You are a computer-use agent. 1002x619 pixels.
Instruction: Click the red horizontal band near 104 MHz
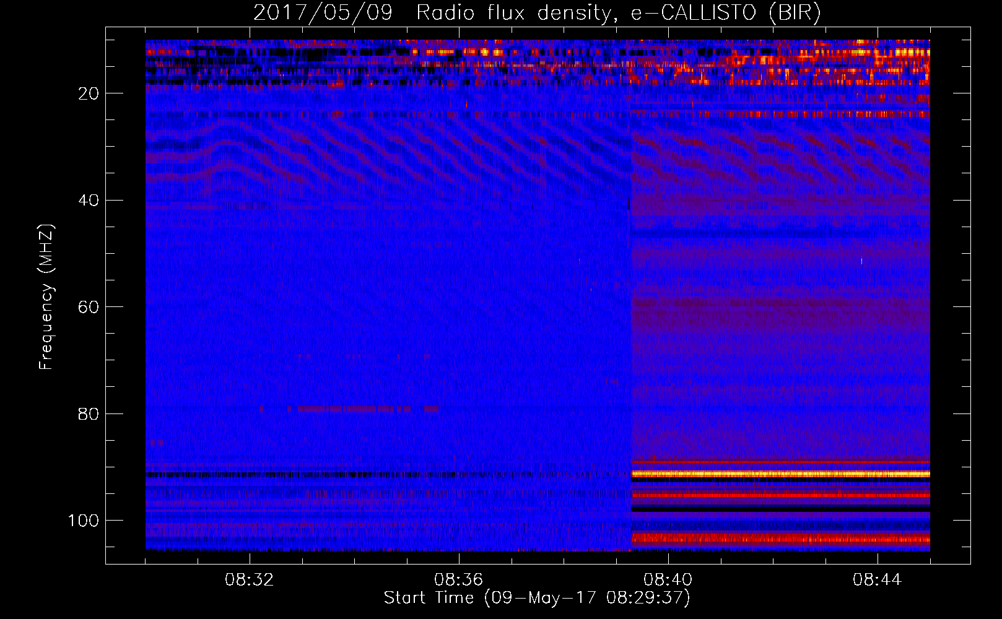pos(780,539)
